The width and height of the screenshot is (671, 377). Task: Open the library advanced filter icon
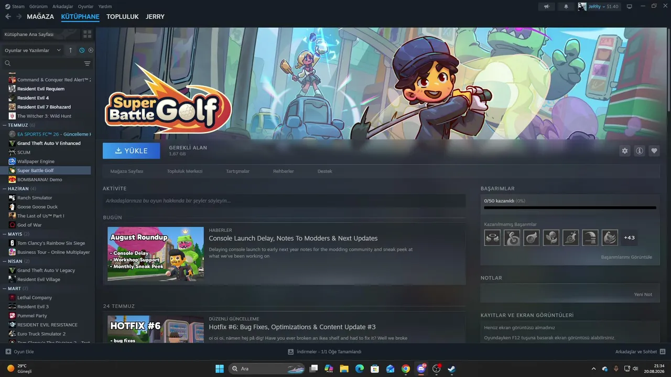(x=87, y=63)
